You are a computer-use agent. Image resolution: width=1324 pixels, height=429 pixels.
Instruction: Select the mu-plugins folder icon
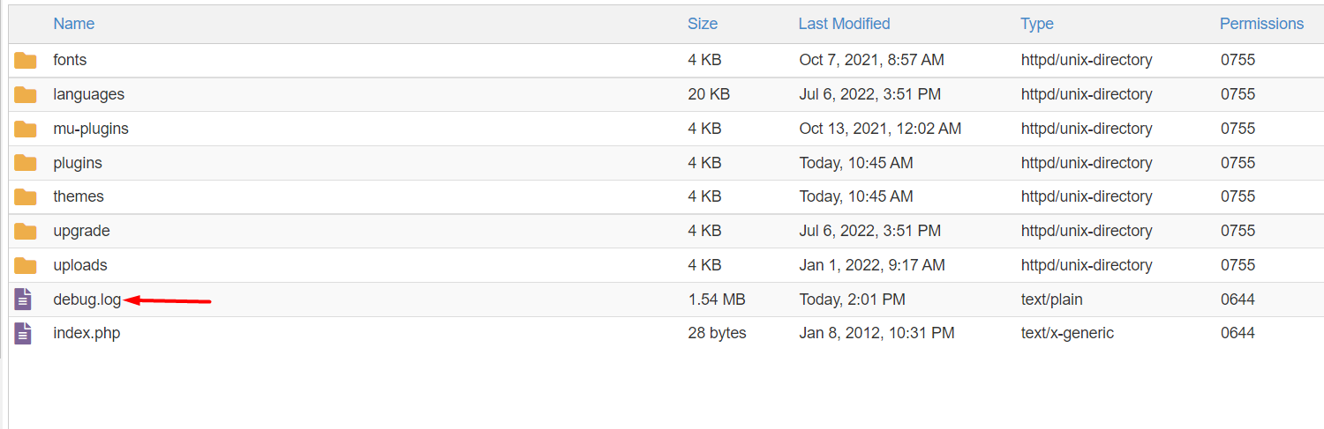(25, 129)
